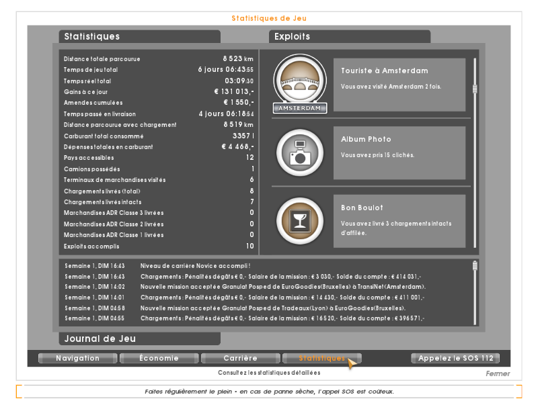The height and width of the screenshot is (403, 538).
Task: Click Chargements livrés (total) row
Action: coord(159,191)
